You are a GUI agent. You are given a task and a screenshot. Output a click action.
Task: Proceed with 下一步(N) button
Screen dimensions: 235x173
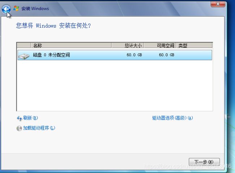click(204, 162)
